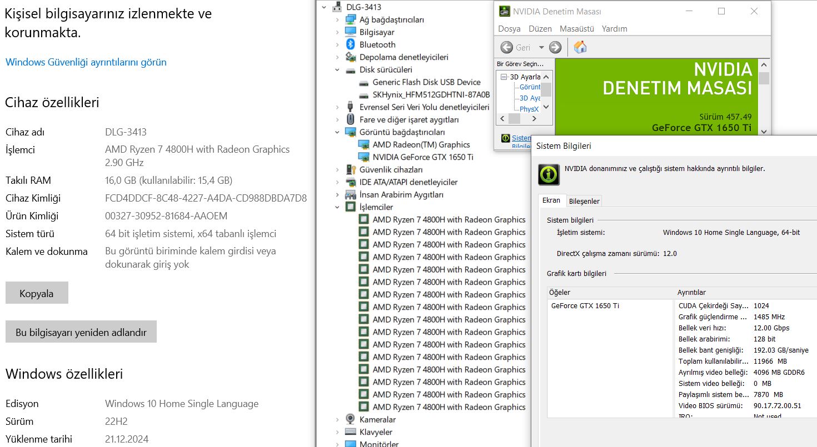Expand the Kameralar node

click(x=337, y=419)
